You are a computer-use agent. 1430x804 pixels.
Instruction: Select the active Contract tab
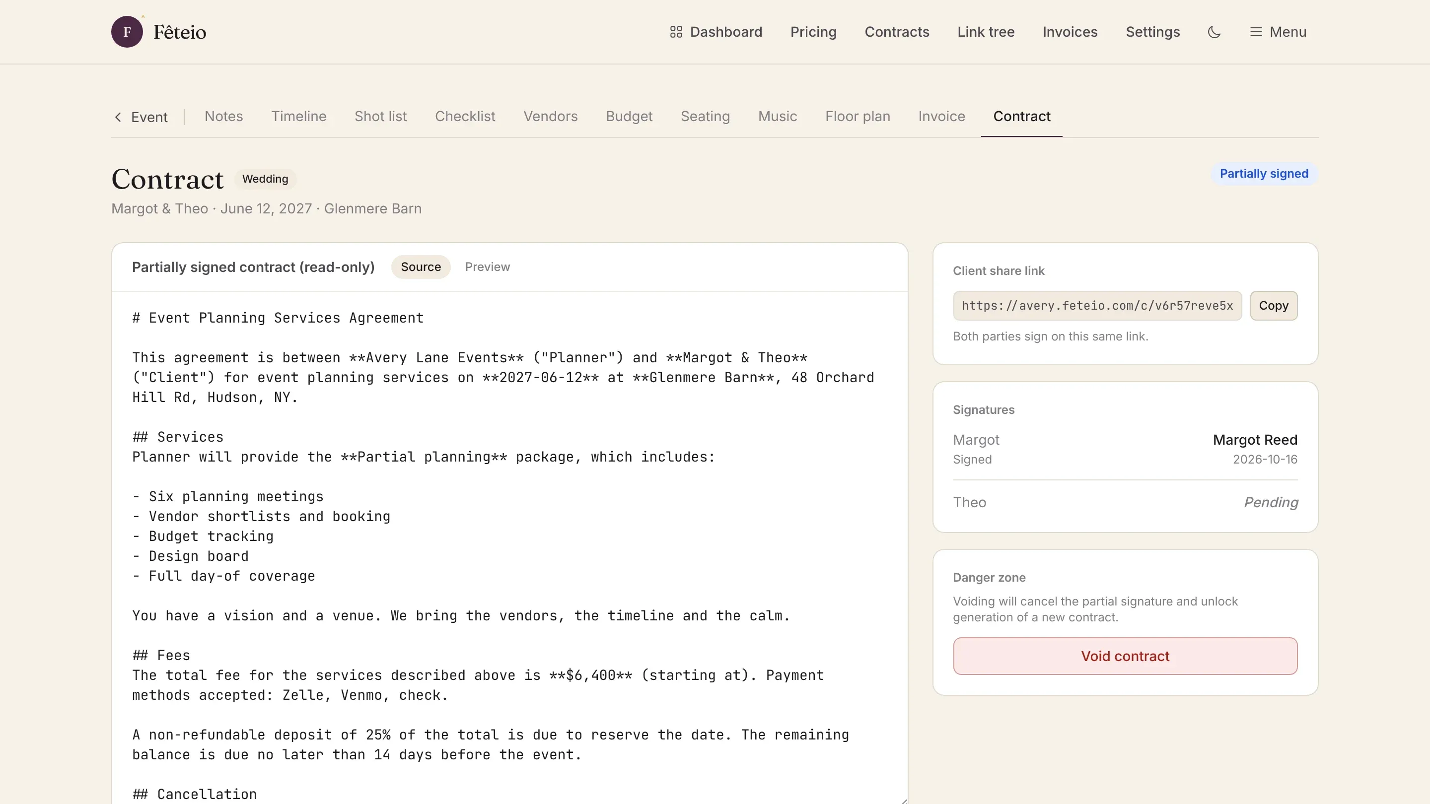click(x=1021, y=116)
